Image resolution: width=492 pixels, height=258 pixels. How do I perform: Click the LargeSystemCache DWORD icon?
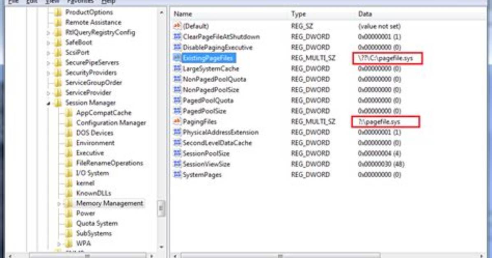177,69
